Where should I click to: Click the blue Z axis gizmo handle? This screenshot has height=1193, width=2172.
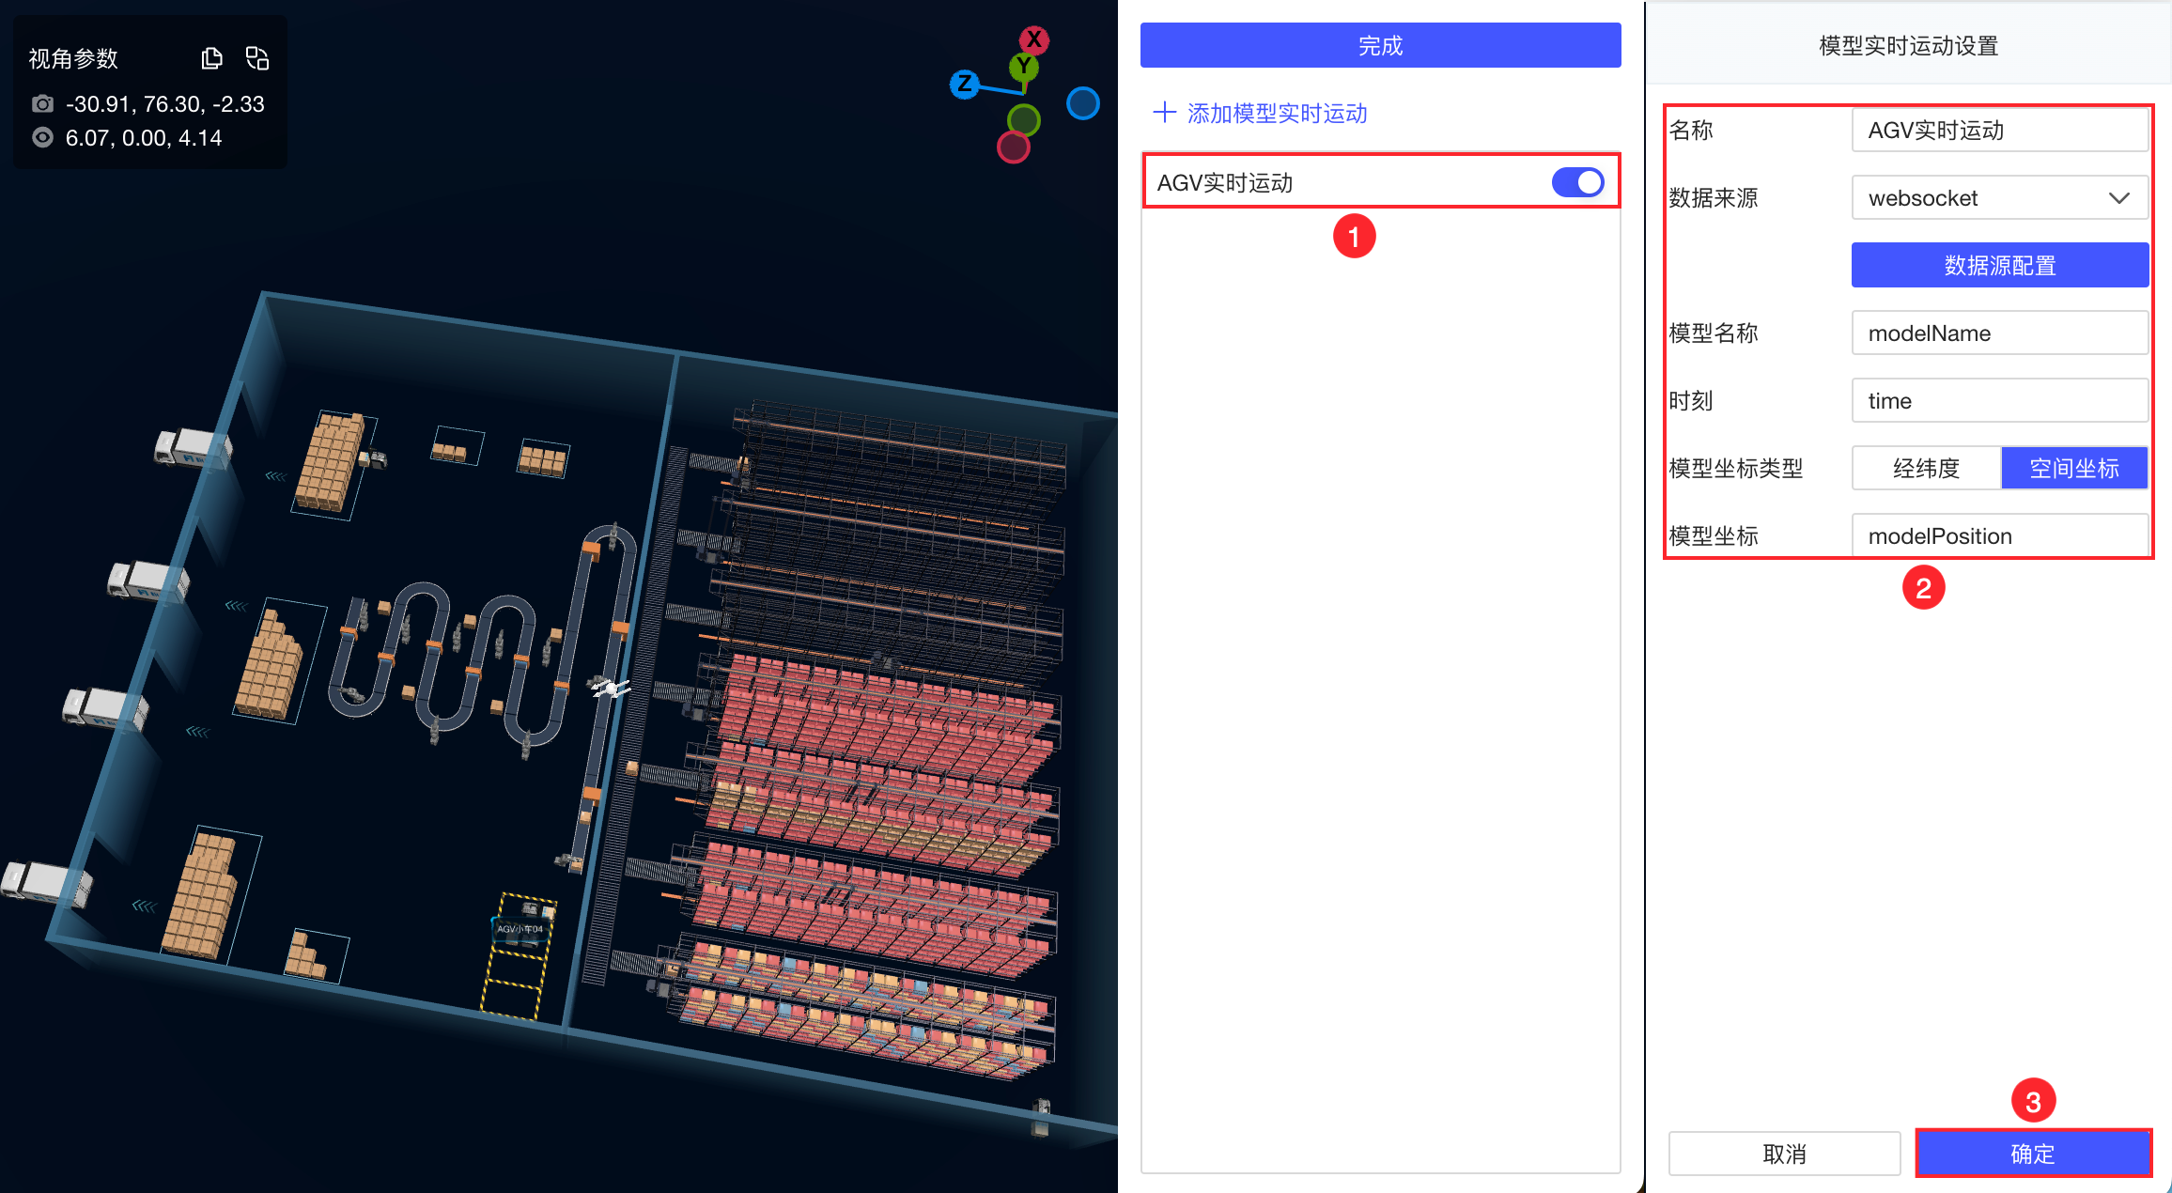point(964,84)
